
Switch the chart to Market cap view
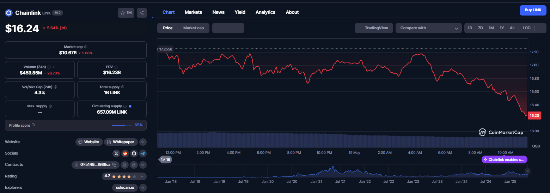click(x=193, y=28)
